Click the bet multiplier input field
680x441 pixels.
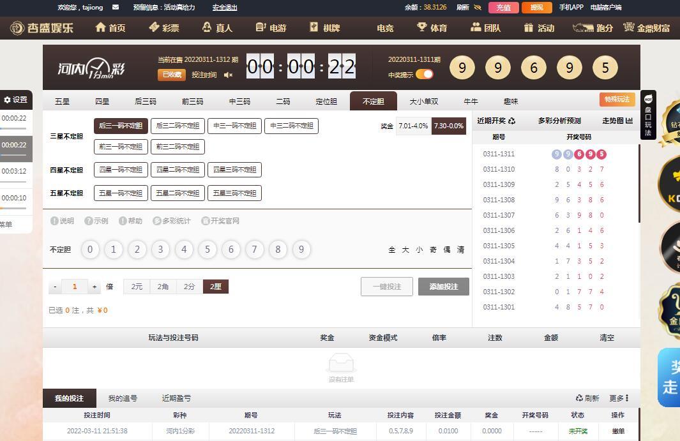click(x=75, y=287)
